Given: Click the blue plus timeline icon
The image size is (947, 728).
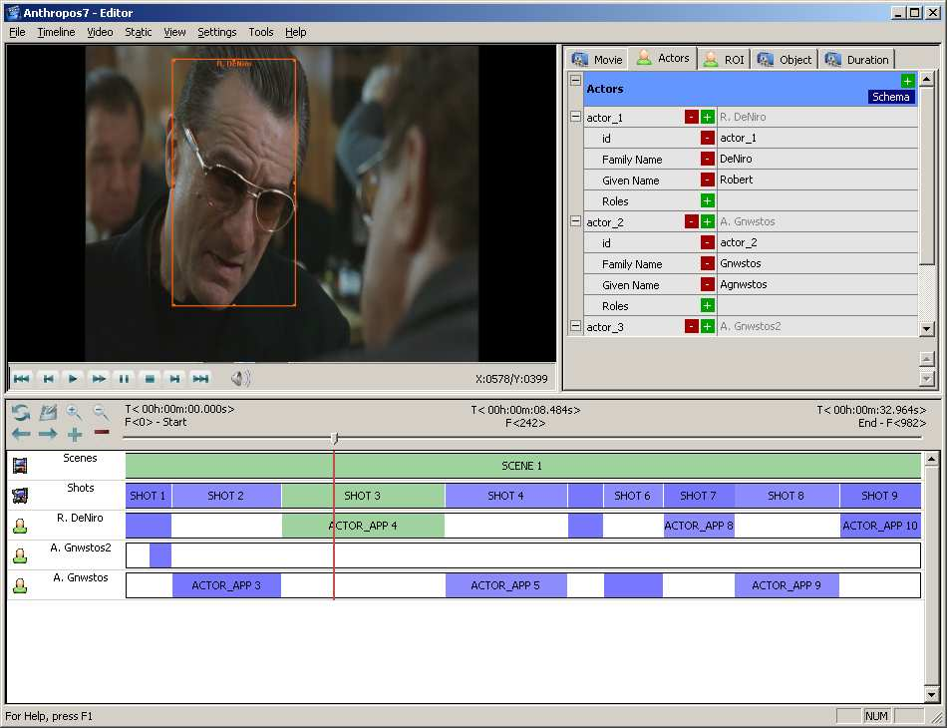Looking at the screenshot, I should [75, 435].
